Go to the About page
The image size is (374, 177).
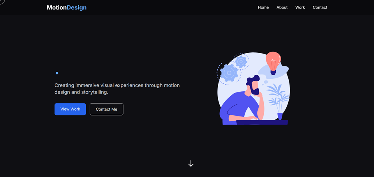[282, 7]
